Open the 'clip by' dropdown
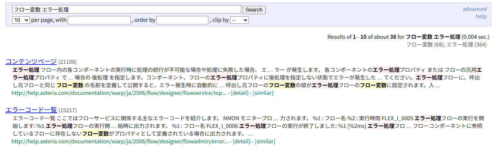Viewport: 496px width, 151px height. pyautogui.click(x=240, y=20)
